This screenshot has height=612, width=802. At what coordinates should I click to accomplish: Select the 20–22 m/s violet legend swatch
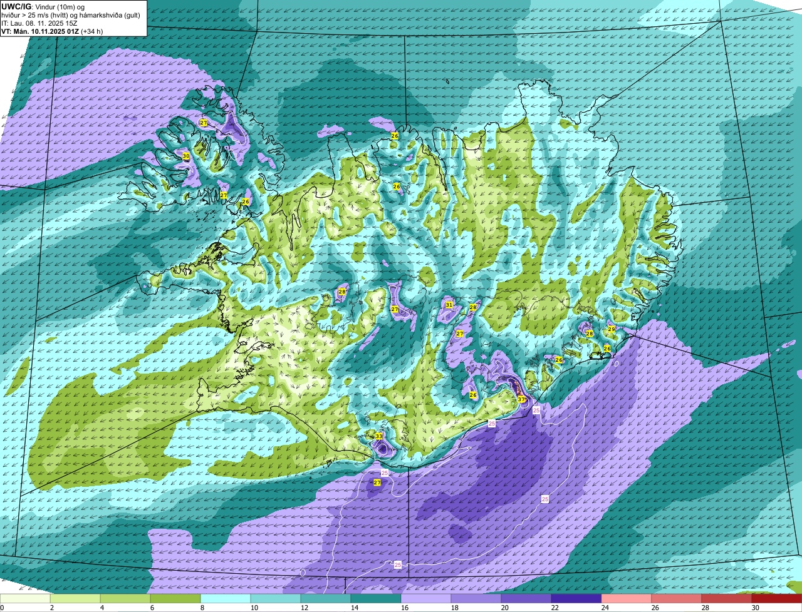526,598
